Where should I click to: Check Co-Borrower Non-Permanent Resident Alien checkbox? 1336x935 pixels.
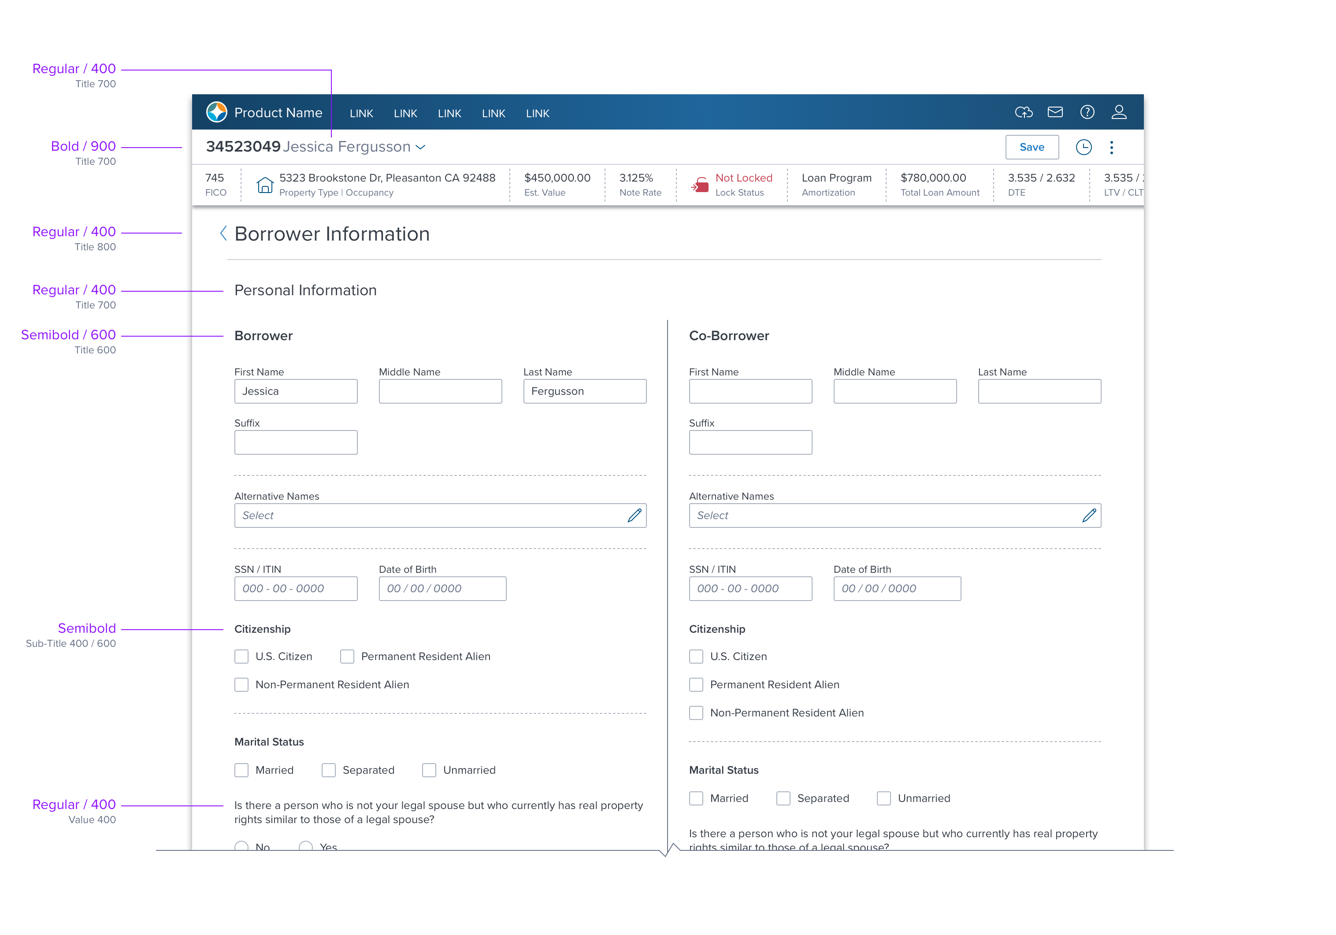coord(696,713)
